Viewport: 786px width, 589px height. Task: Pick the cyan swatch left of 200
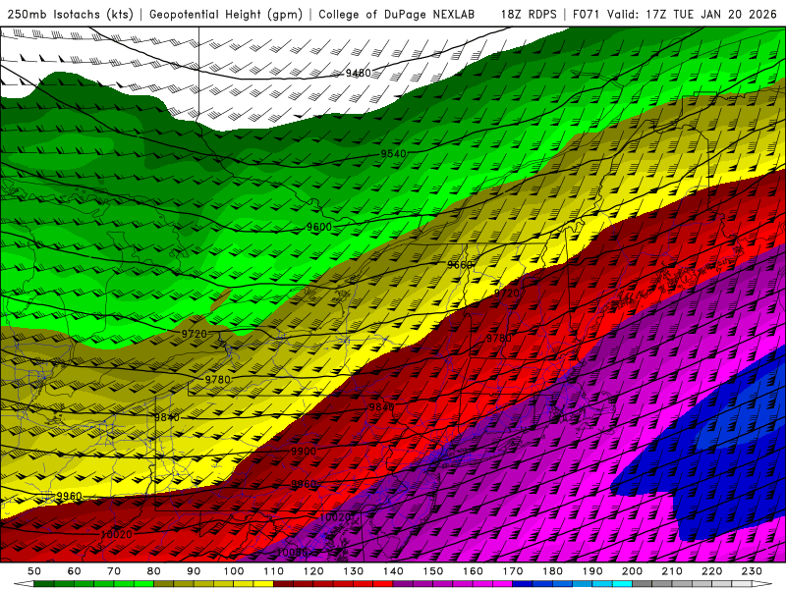pos(623,584)
